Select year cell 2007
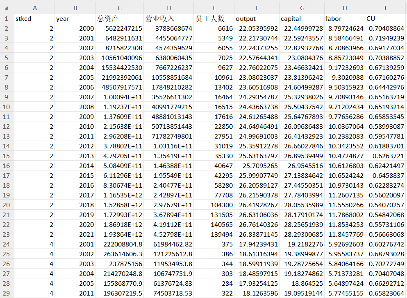Viewport: 407px width, 298px height. tap(75, 97)
